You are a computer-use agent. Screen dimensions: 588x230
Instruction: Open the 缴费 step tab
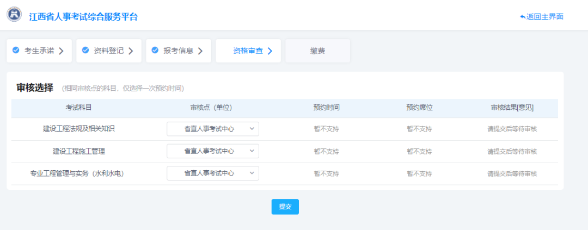point(317,51)
